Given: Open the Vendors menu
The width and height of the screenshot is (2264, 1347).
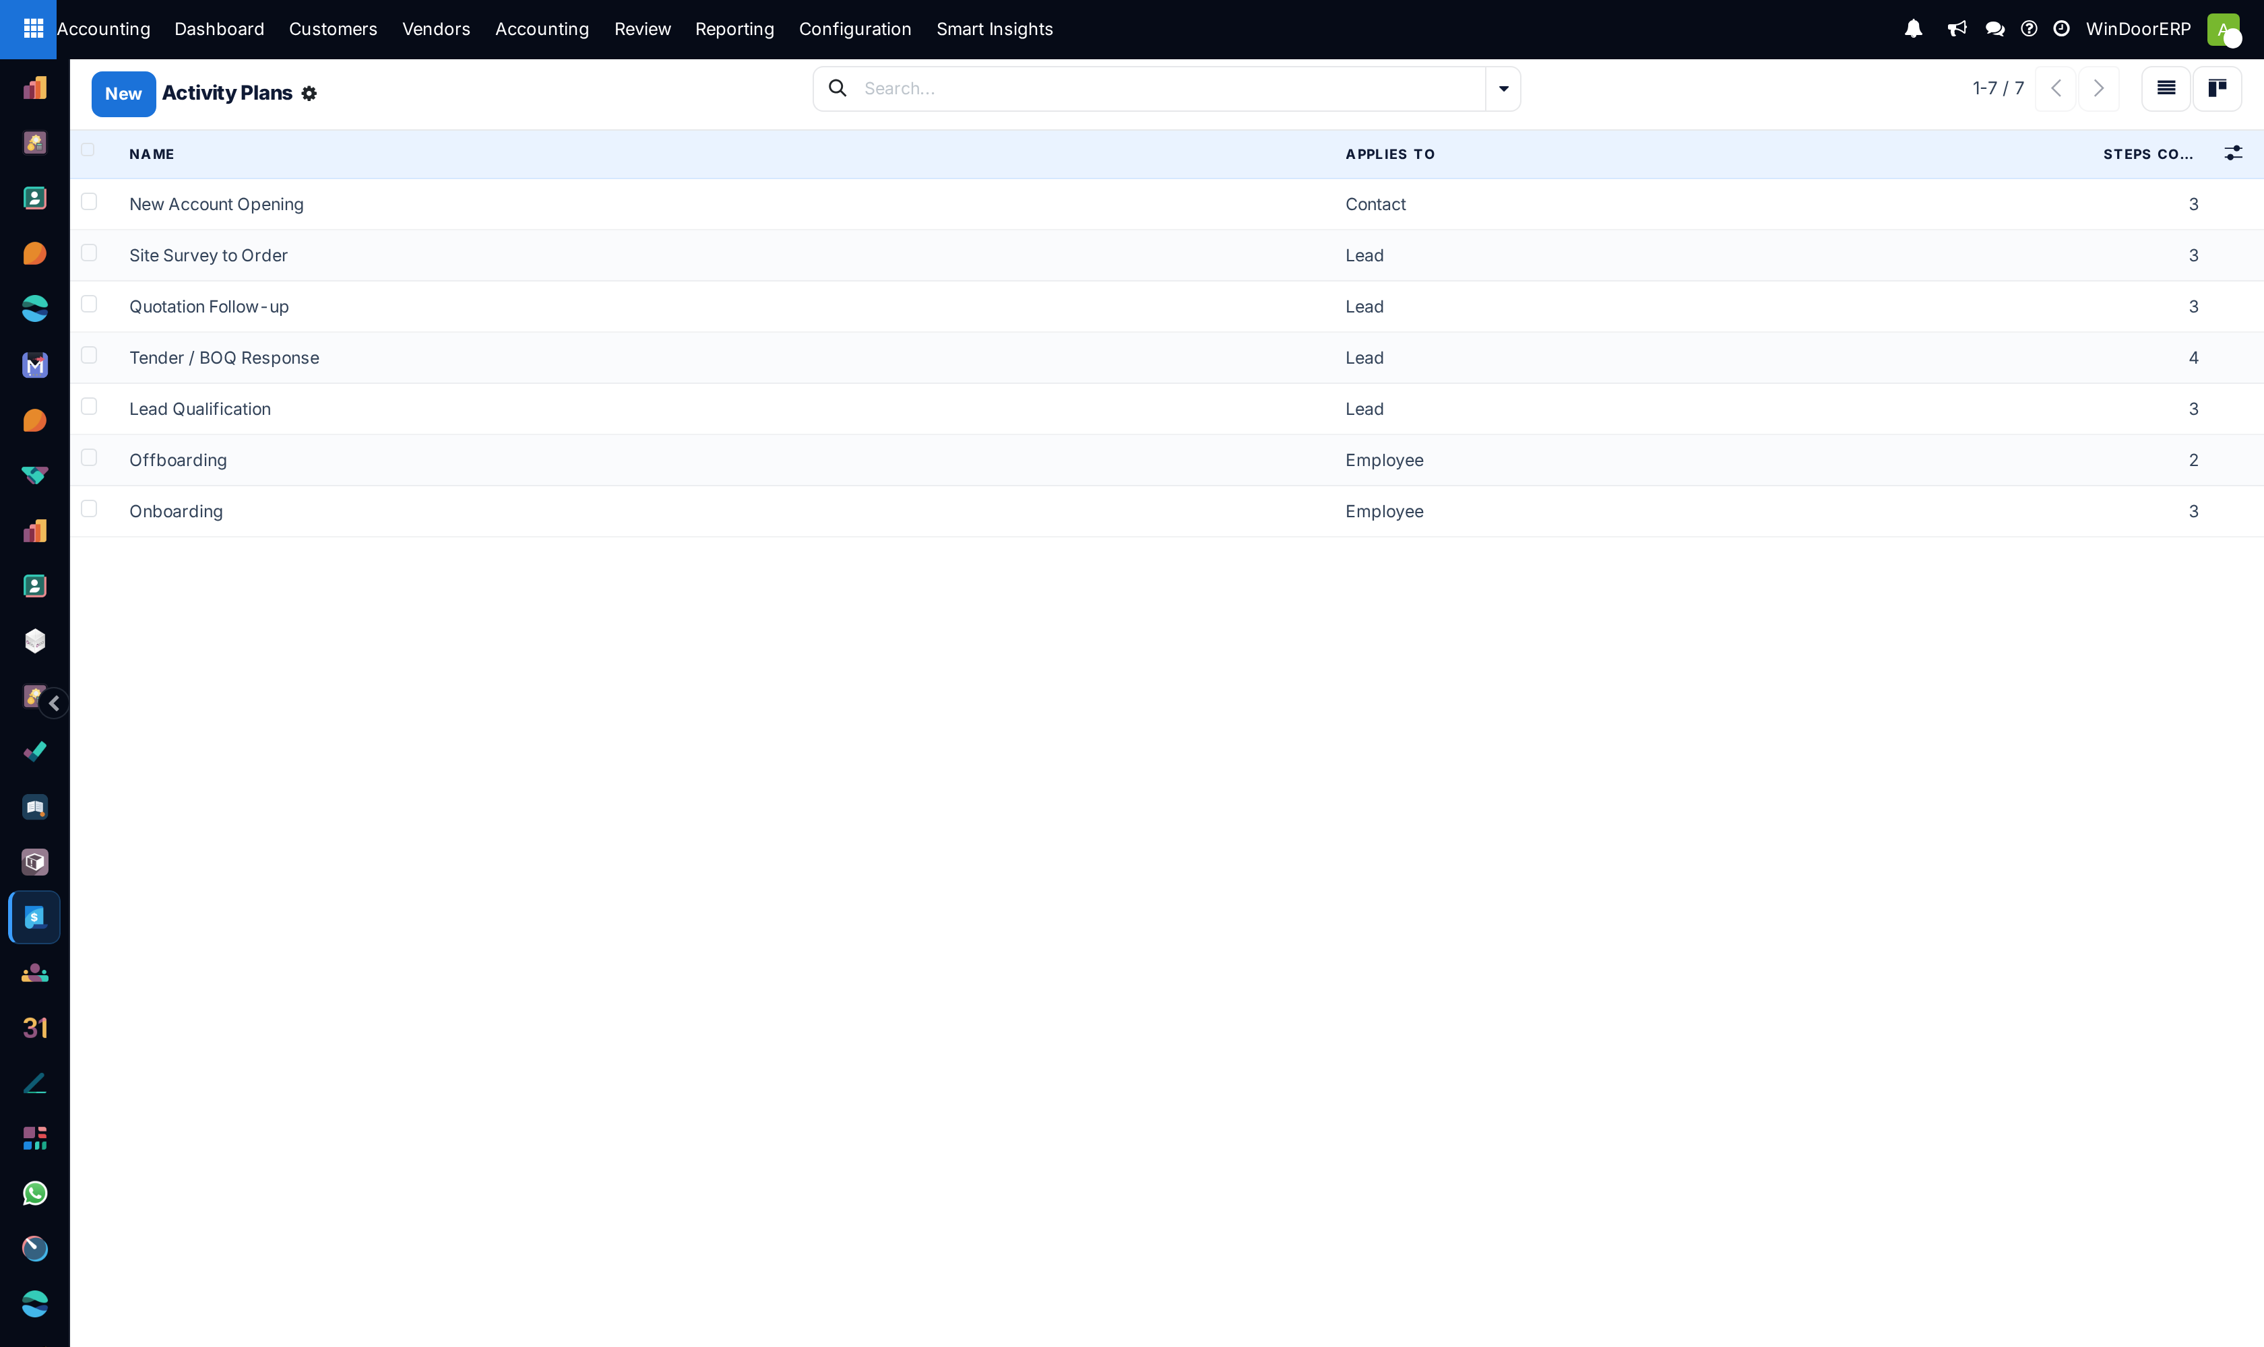Looking at the screenshot, I should pos(436,29).
